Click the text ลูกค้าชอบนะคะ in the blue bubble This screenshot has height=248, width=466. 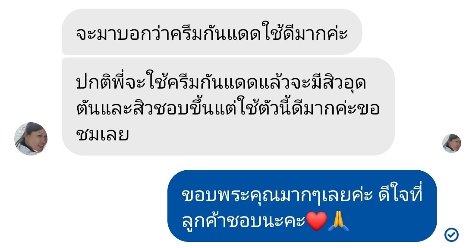(x=244, y=221)
